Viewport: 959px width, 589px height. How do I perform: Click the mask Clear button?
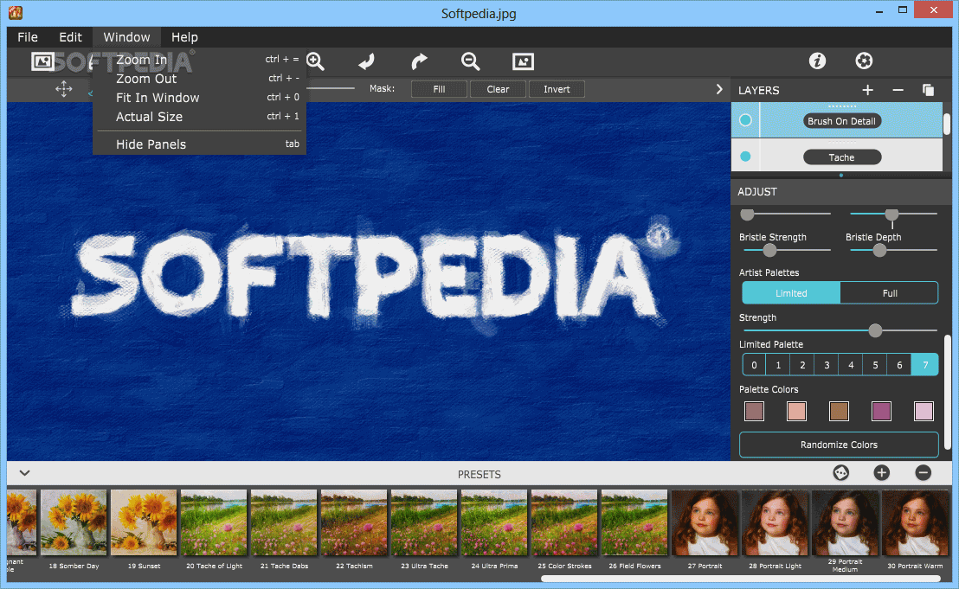pyautogui.click(x=498, y=89)
